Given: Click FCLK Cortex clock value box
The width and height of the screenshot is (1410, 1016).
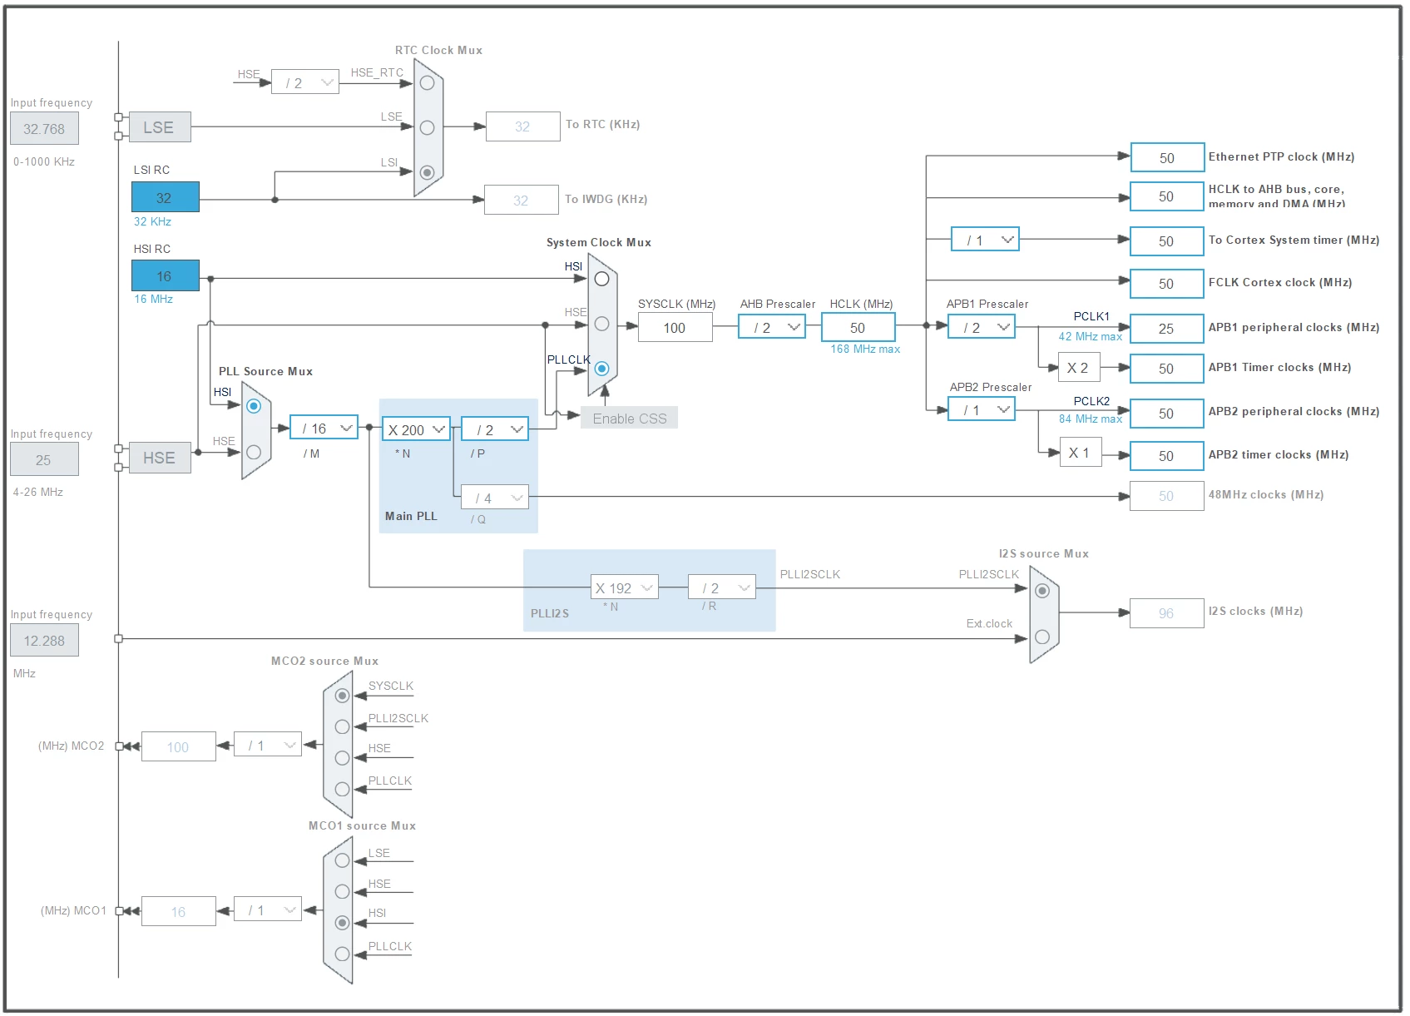Looking at the screenshot, I should pyautogui.click(x=1167, y=284).
